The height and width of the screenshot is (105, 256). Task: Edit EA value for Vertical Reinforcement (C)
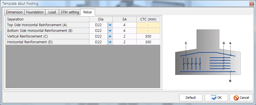coord(125,36)
